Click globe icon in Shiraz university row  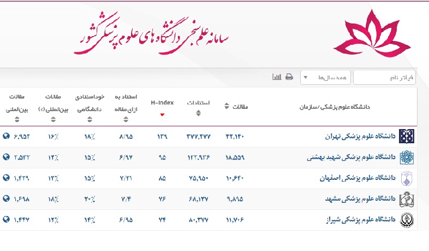(x=6, y=219)
